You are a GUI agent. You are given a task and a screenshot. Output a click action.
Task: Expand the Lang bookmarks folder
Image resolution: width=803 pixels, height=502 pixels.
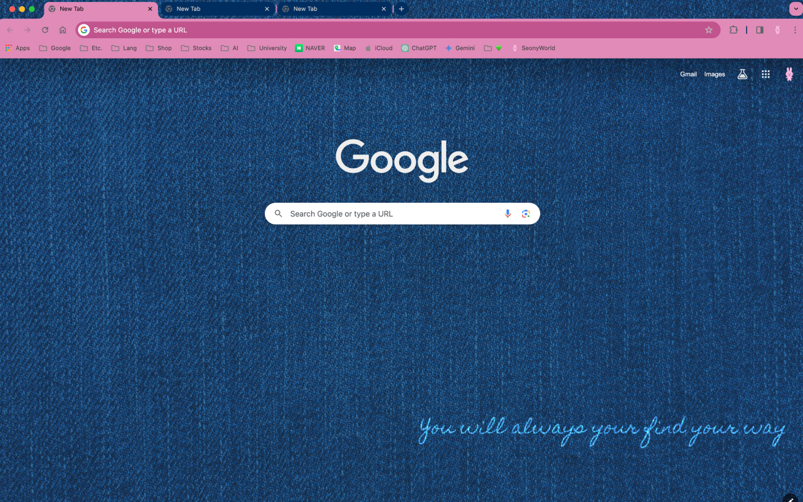pos(124,48)
